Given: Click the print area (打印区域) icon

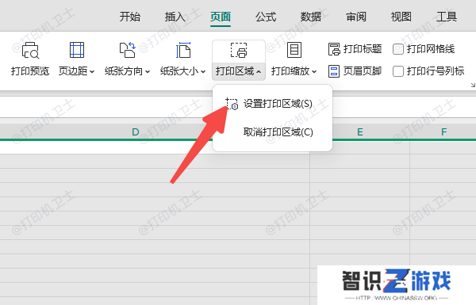Looking at the screenshot, I should tap(239, 50).
